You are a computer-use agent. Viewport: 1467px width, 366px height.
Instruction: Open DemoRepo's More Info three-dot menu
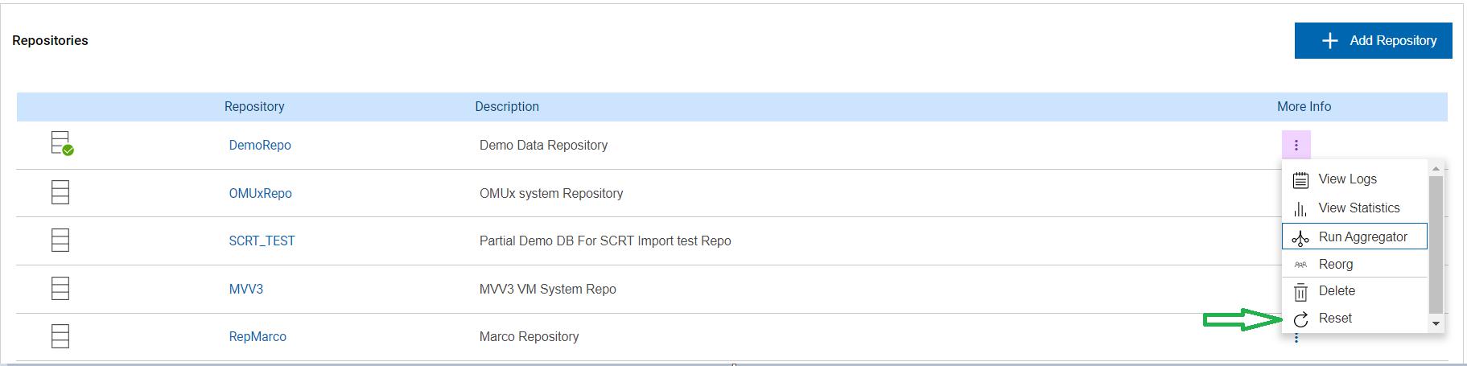(x=1296, y=145)
